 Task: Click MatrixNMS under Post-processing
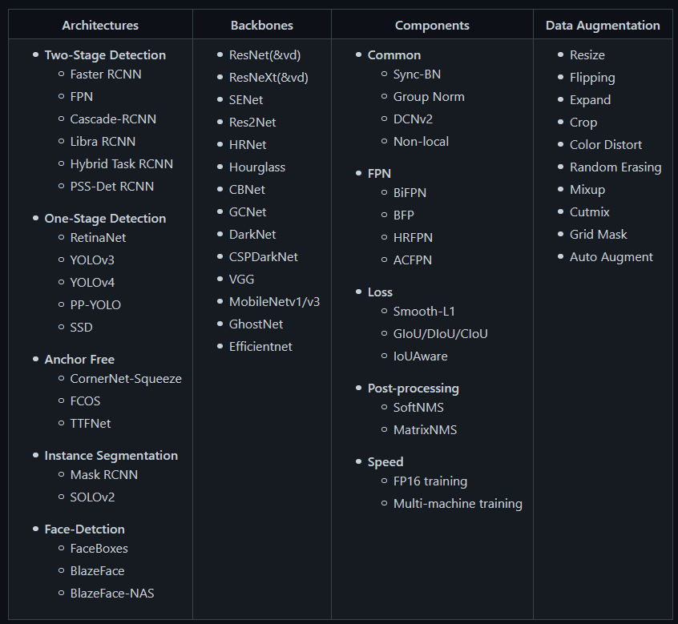[x=425, y=430]
